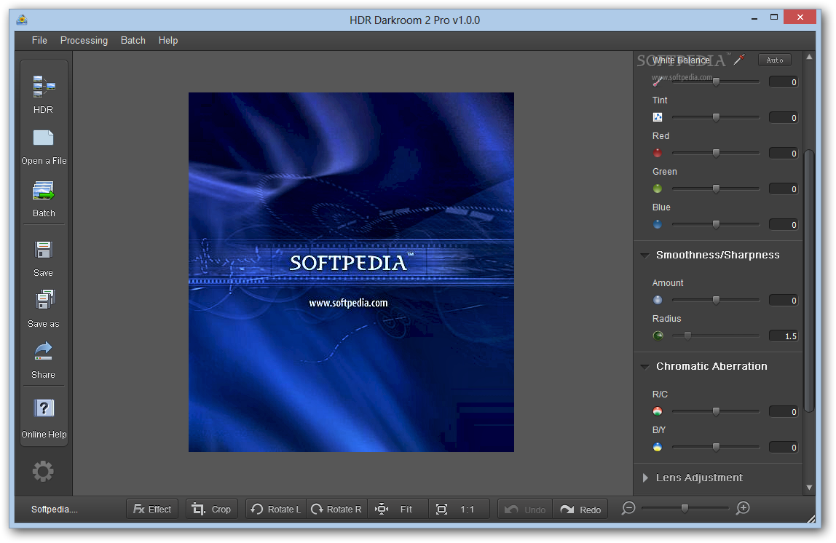Click the Red value field
This screenshot has width=836, height=543.
click(784, 154)
